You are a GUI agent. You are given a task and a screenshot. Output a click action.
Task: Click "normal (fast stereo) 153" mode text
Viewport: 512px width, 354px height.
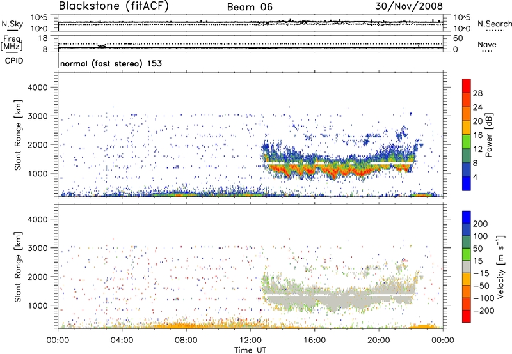point(111,63)
